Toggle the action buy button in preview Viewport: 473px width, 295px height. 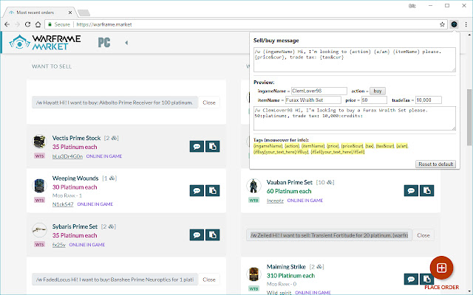[378, 91]
